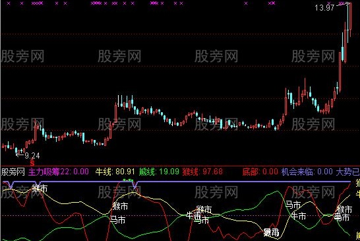
Task: Click the 底部: 0.00 indicator readout
Action: [260, 172]
